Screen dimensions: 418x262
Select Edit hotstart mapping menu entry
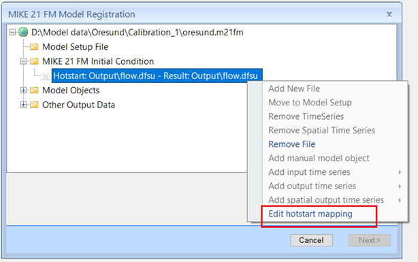[310, 214]
